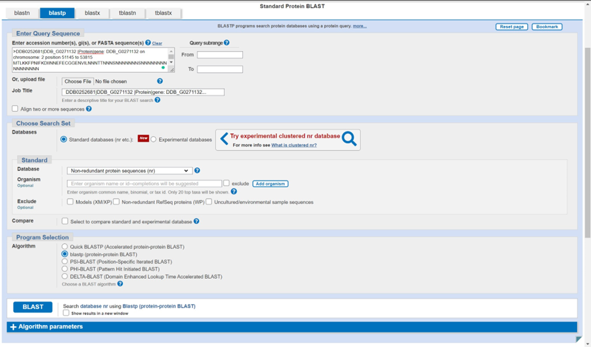This screenshot has height=347, width=591.
Task: Click Query subrange From input field
Action: point(220,55)
